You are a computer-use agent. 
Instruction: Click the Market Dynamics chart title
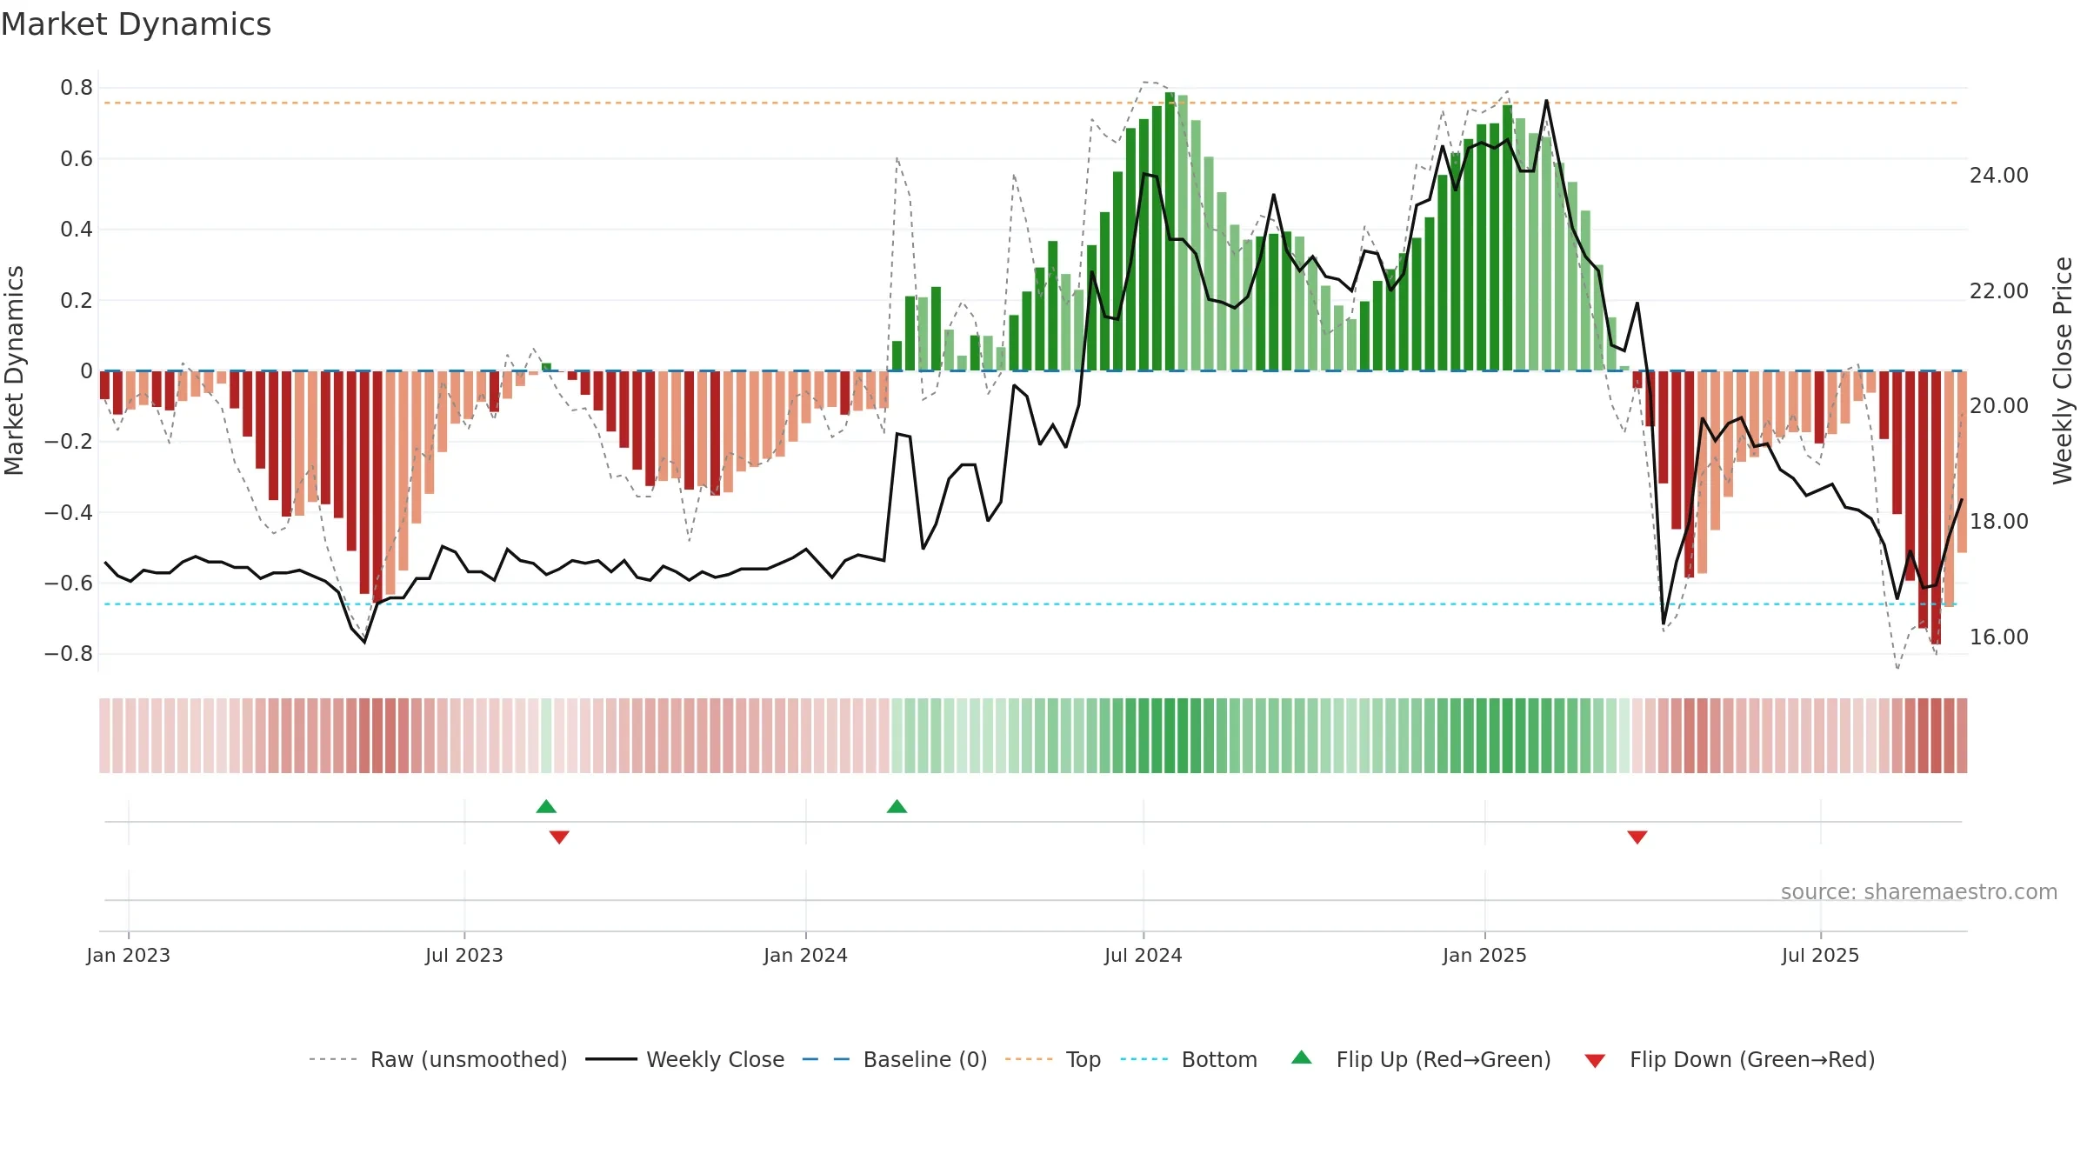(136, 24)
